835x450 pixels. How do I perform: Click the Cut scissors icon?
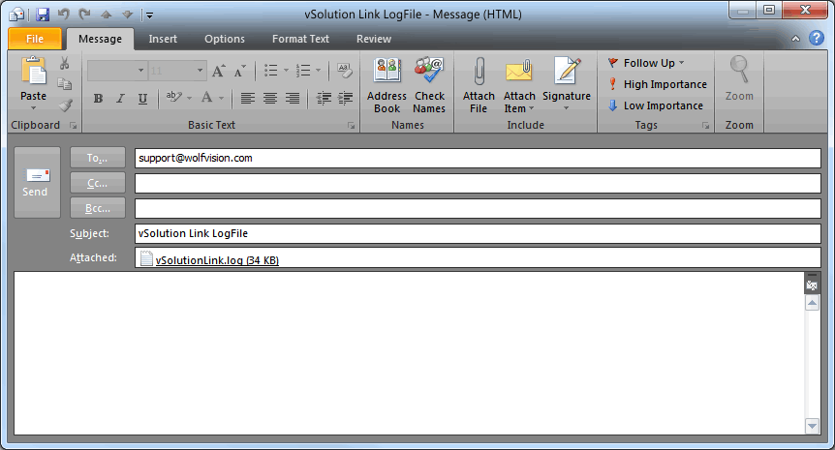pos(65,63)
